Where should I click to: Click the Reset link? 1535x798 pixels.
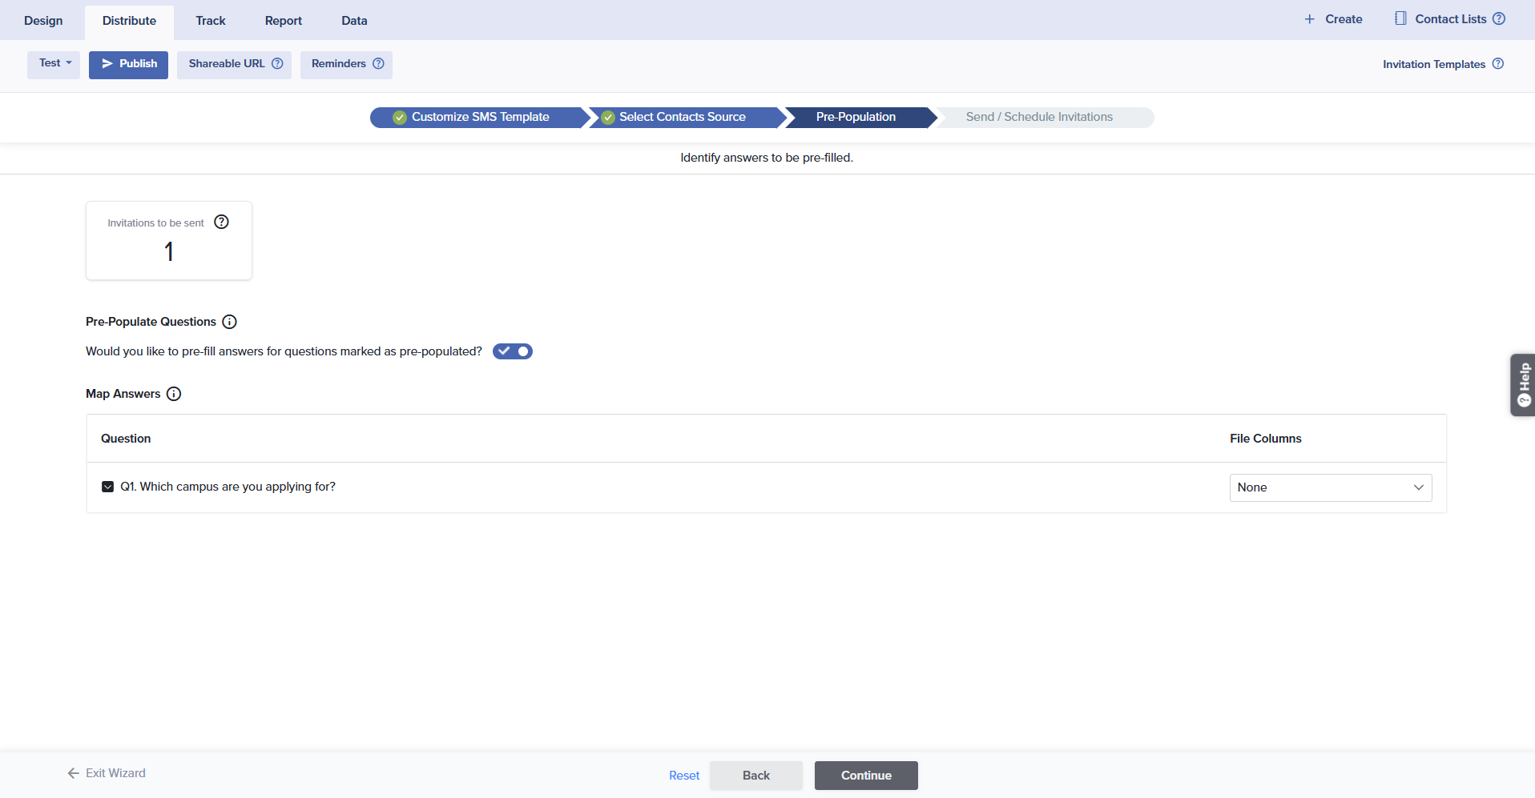click(684, 776)
